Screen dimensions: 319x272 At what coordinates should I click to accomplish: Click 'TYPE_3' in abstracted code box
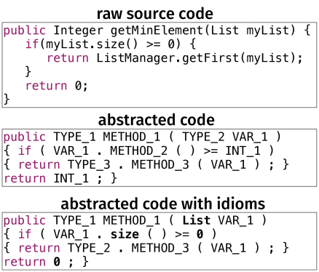point(89,165)
